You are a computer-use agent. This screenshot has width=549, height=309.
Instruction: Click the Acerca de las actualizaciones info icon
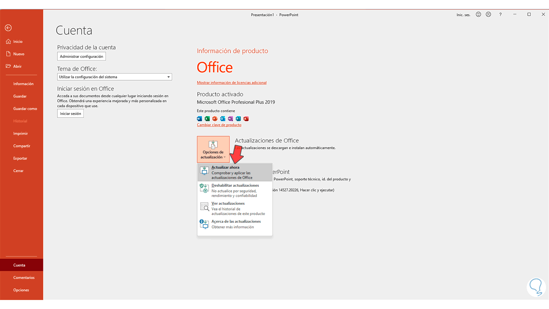pyautogui.click(x=204, y=224)
